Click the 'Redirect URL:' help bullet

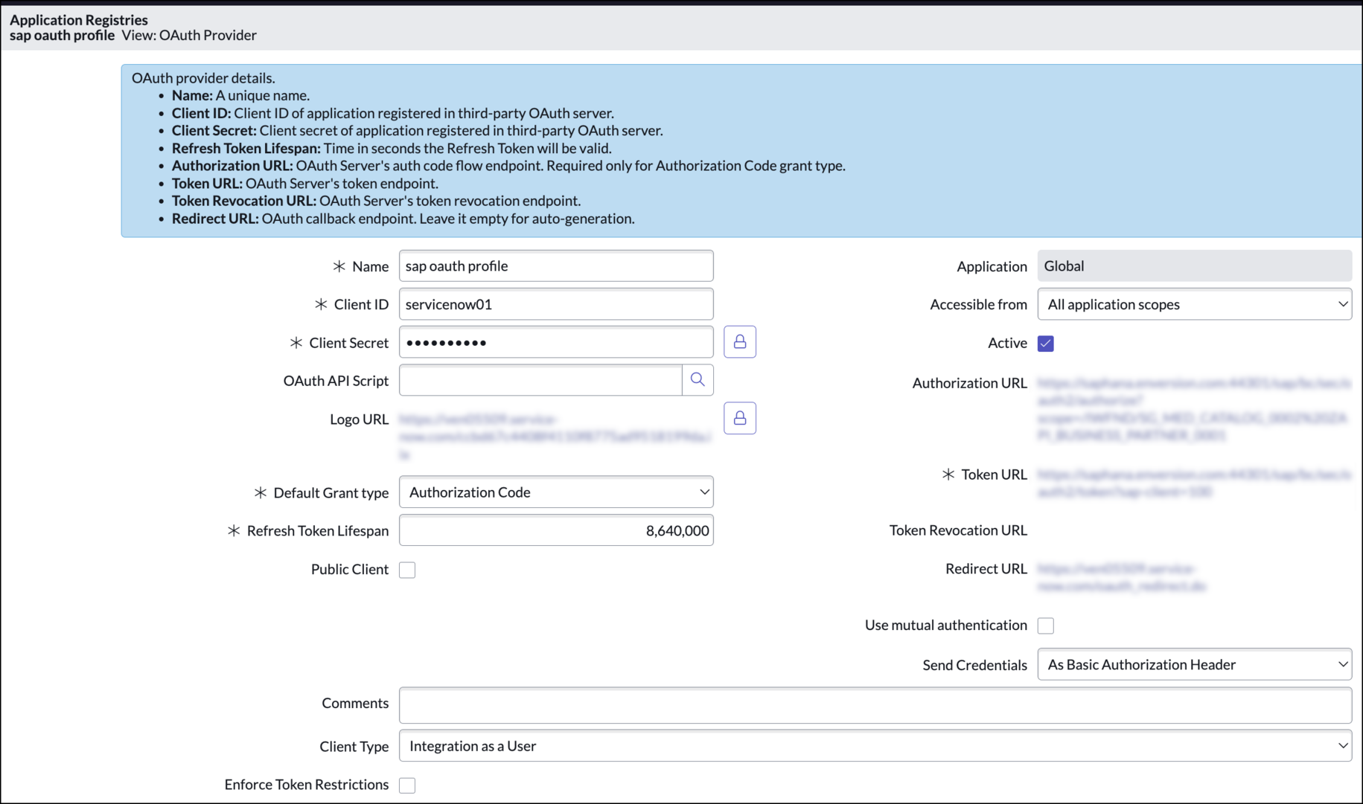[x=403, y=219]
